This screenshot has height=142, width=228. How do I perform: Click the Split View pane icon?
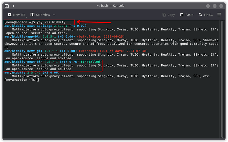pyautogui.click(x=32, y=15)
